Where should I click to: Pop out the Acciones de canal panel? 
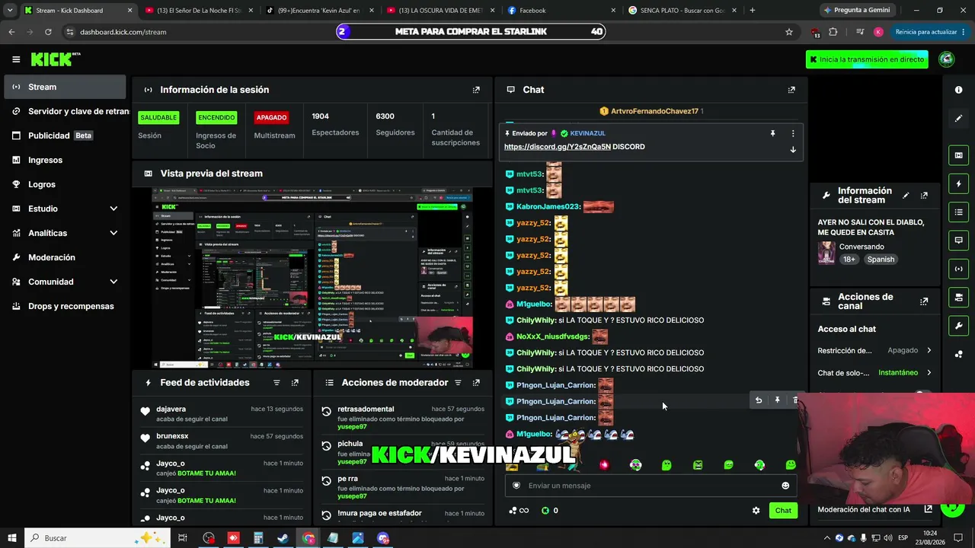[x=924, y=301]
